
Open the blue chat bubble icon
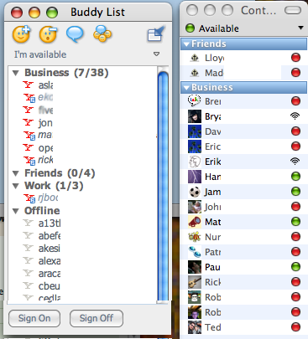75,34
